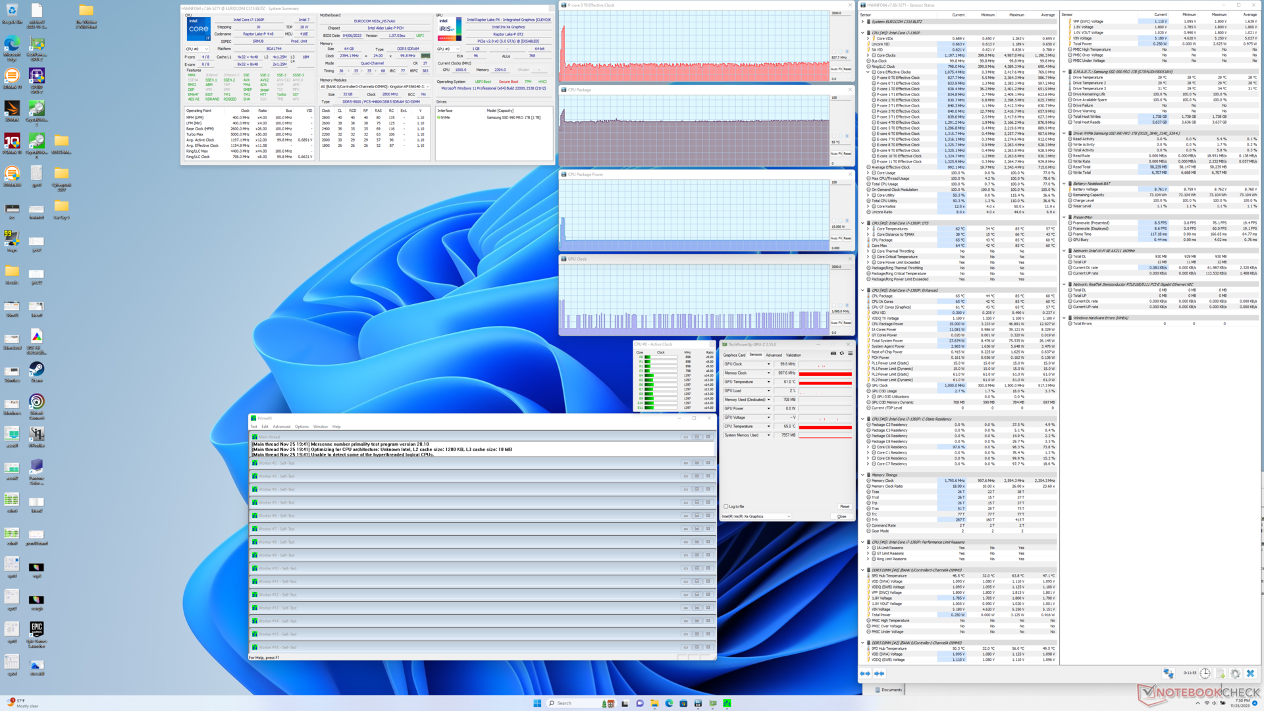Click HWiNFO network remote connection icon
Screen dimensions: 1264x711
(1168, 673)
